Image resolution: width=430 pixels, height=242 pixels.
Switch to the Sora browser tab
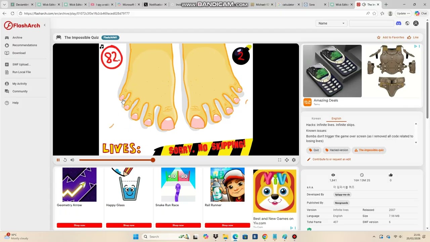point(314,5)
